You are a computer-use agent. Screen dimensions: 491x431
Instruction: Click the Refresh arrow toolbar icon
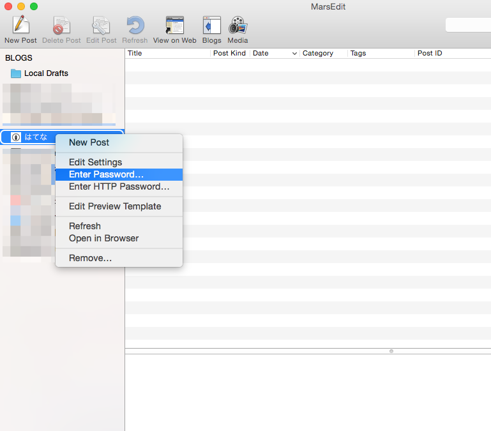[x=135, y=25]
